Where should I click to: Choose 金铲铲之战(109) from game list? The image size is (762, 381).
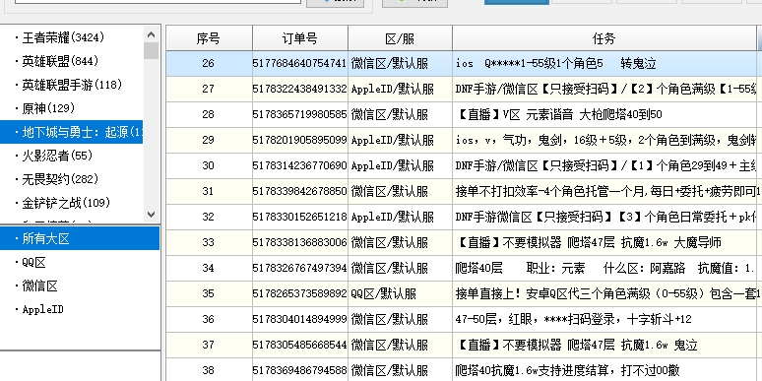[x=66, y=203]
